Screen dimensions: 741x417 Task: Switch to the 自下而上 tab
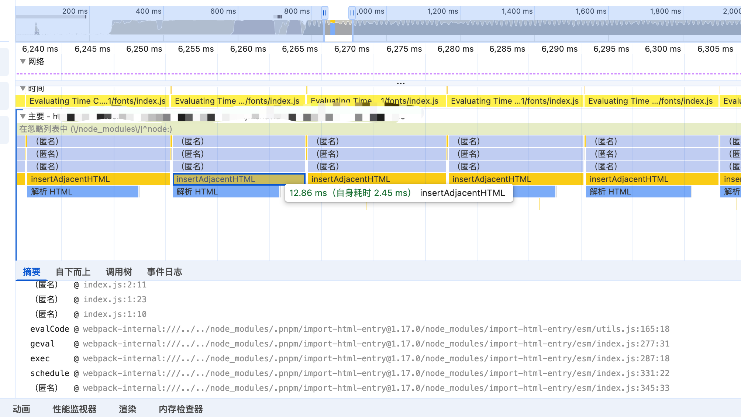(x=73, y=272)
